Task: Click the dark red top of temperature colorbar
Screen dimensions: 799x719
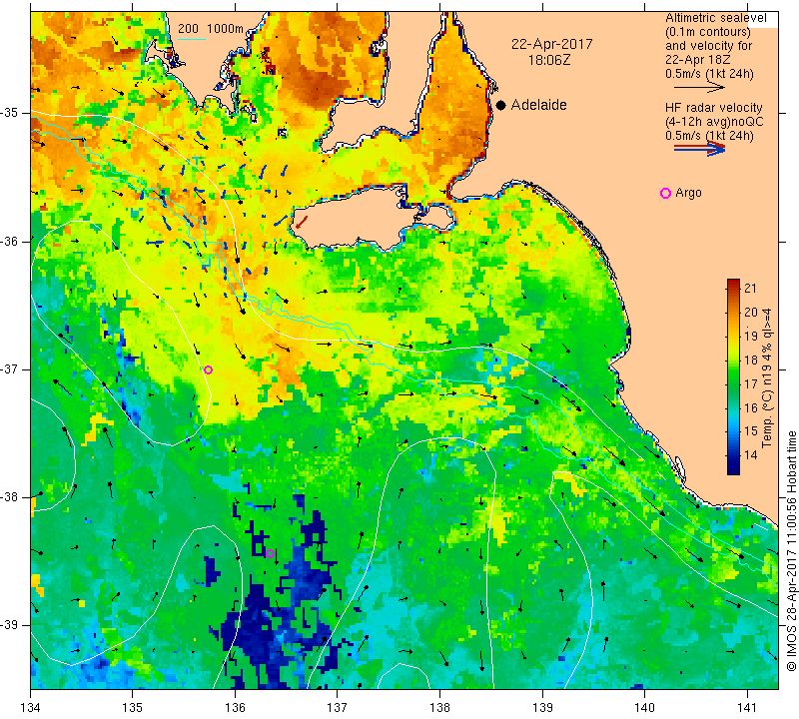Action: point(733,283)
